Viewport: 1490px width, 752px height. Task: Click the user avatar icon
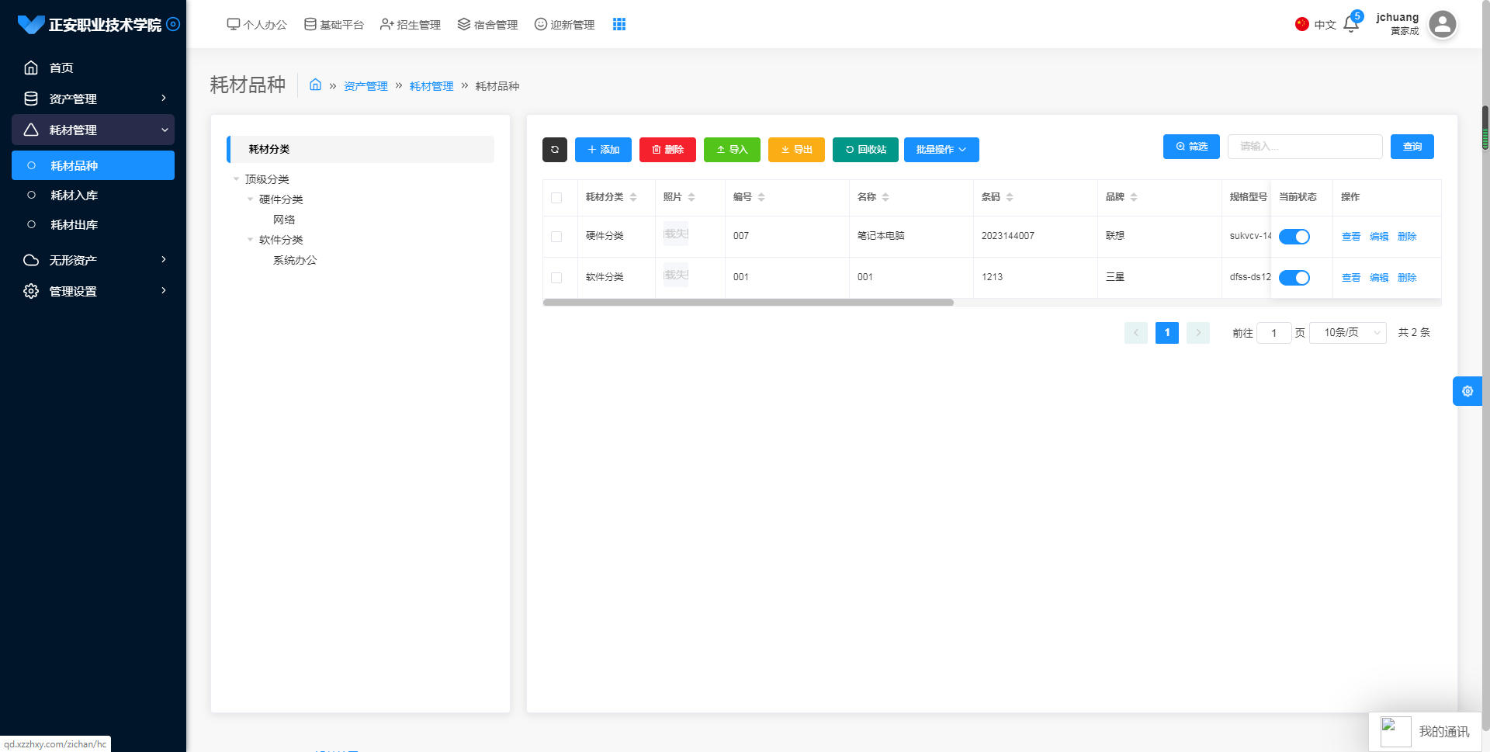coord(1442,25)
